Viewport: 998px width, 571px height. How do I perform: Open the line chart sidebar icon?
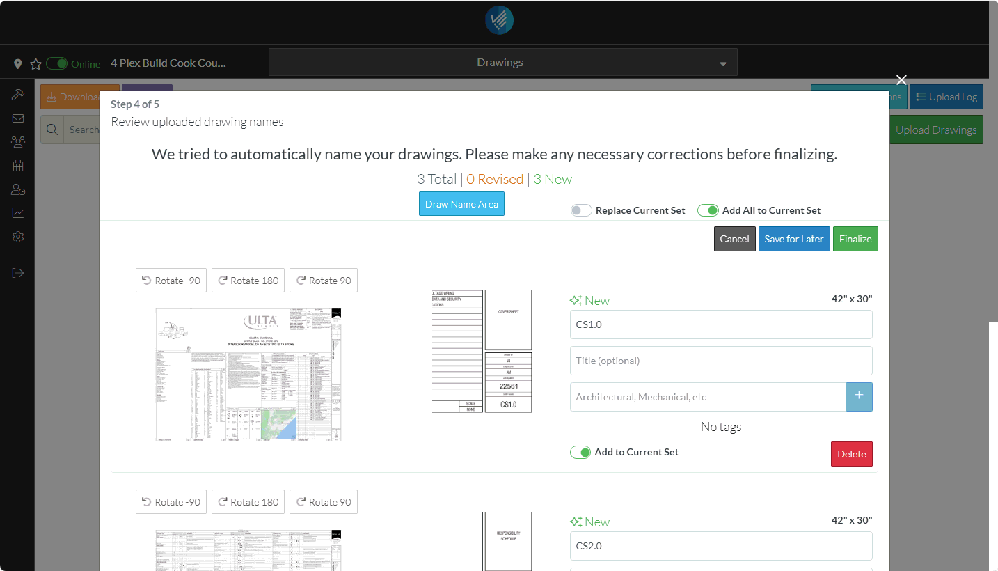coord(18,213)
